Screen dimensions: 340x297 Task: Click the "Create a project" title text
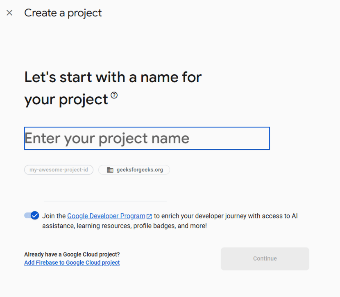click(x=63, y=13)
